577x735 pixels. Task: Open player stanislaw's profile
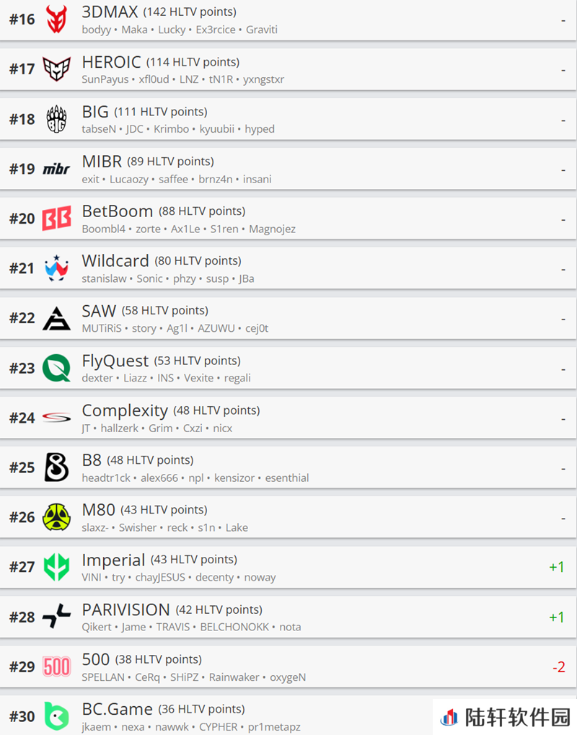tap(104, 278)
